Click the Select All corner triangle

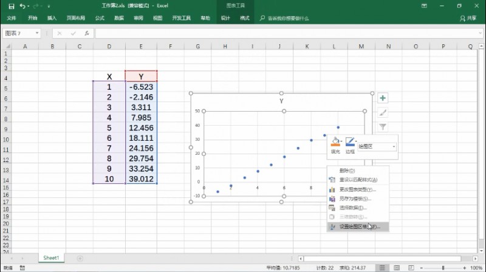(7, 47)
